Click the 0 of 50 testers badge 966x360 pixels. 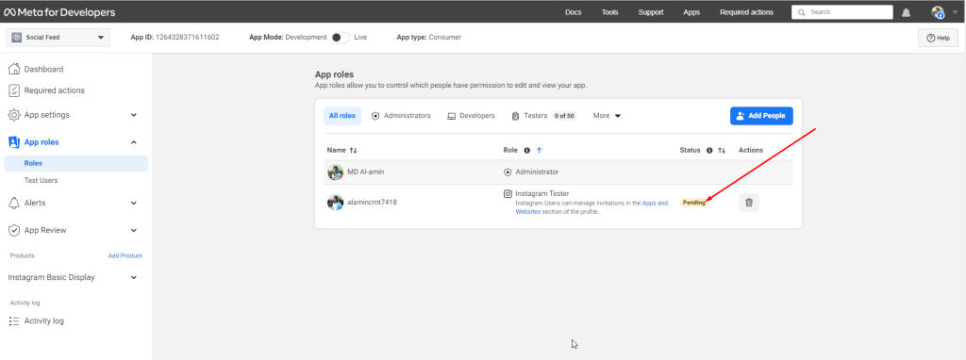[x=564, y=116]
